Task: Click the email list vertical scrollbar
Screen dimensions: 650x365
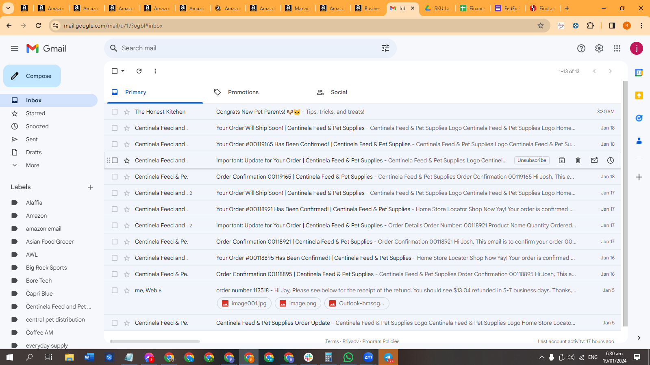Action: pos(625,203)
